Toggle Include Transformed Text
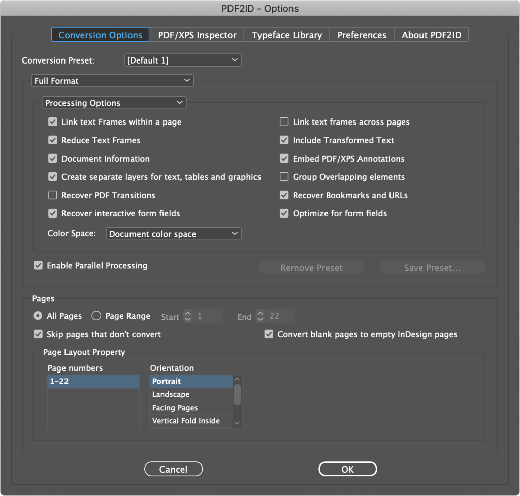The width and height of the screenshot is (520, 496). pyautogui.click(x=284, y=140)
